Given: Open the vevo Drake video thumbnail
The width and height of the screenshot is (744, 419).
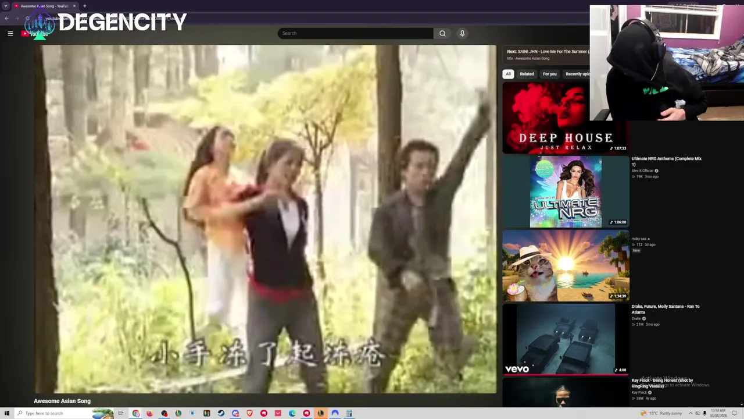Looking at the screenshot, I should [x=566, y=339].
